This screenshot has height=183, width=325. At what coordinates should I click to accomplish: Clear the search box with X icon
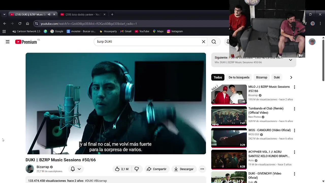(x=204, y=42)
